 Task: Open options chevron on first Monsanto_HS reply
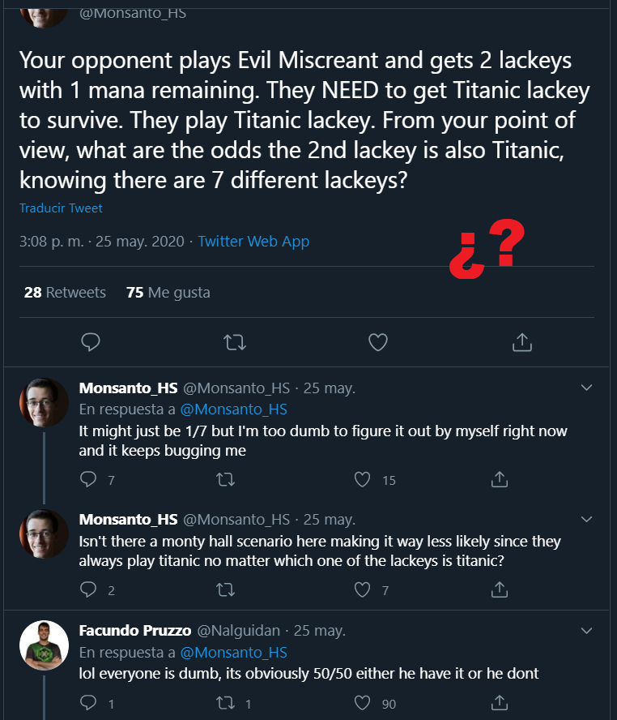tap(587, 388)
